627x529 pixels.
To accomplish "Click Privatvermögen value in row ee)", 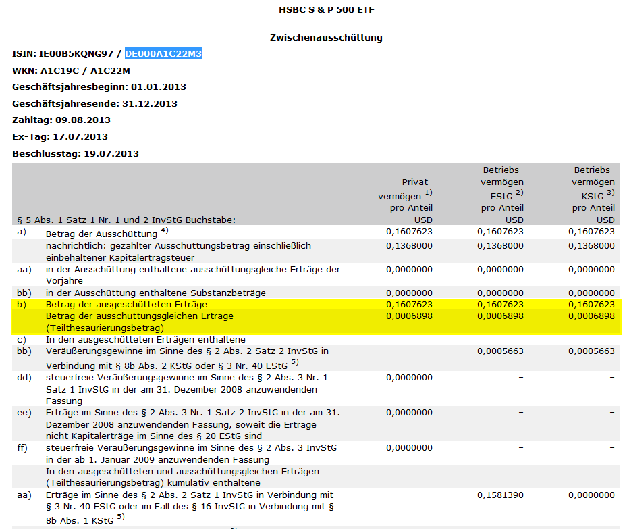I will pos(409,413).
